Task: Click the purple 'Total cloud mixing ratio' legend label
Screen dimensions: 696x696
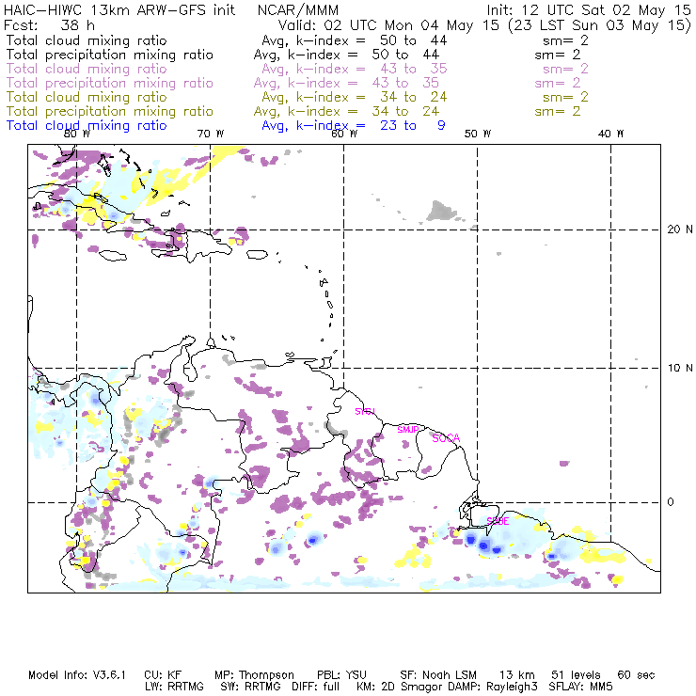Action: (87, 69)
